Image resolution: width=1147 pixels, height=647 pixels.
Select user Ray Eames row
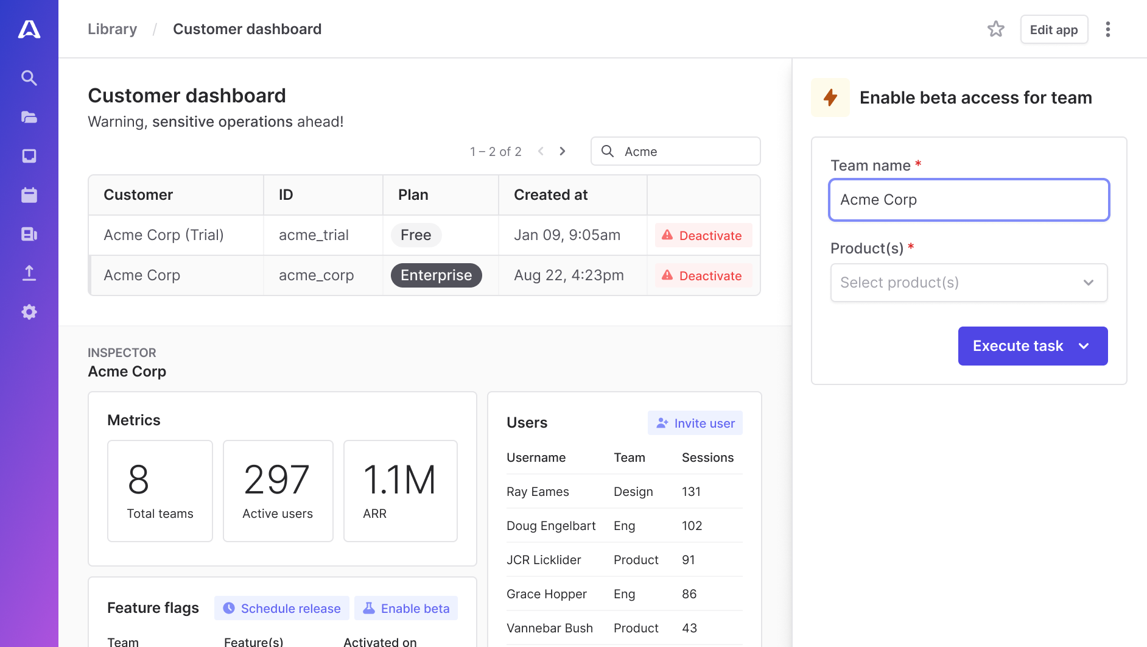[x=625, y=491]
